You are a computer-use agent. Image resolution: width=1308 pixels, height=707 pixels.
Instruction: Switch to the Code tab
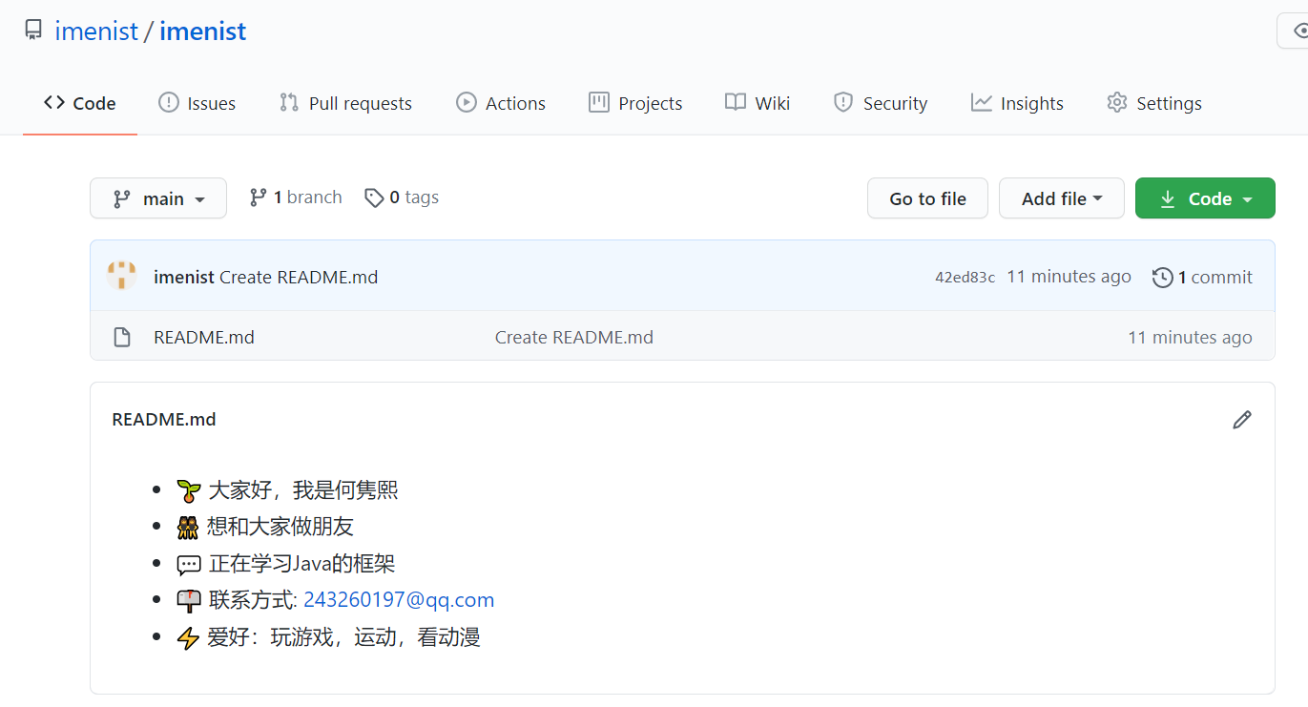(80, 103)
